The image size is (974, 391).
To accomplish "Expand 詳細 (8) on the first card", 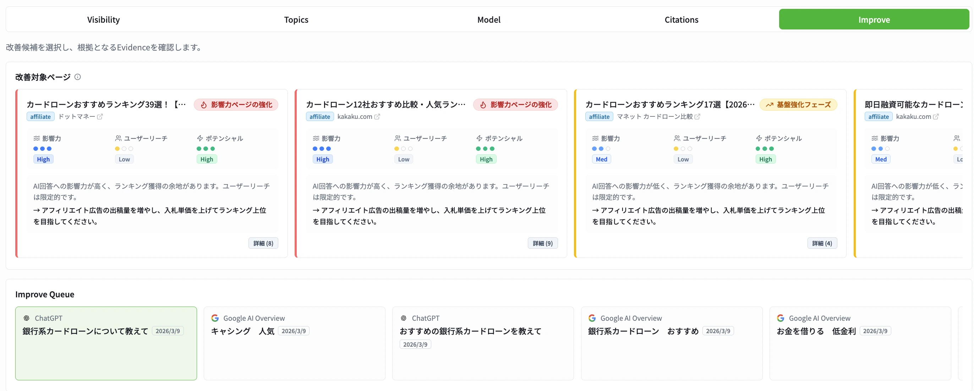I will (x=263, y=243).
